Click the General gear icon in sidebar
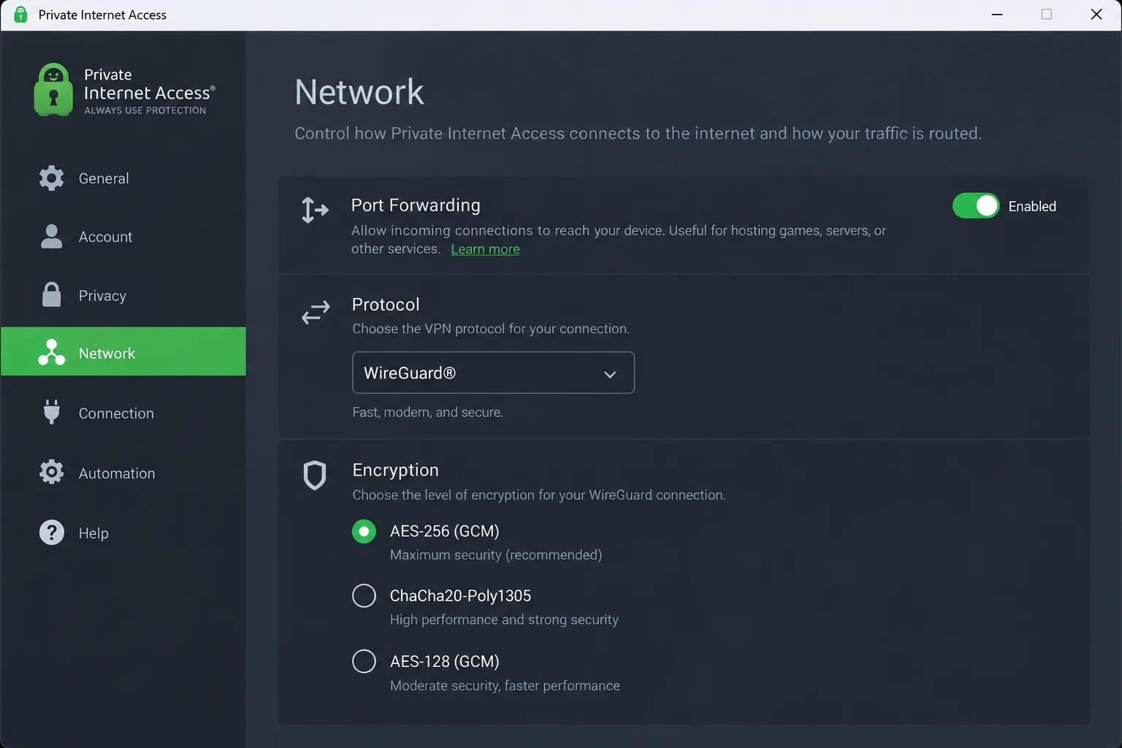 pyautogui.click(x=51, y=178)
